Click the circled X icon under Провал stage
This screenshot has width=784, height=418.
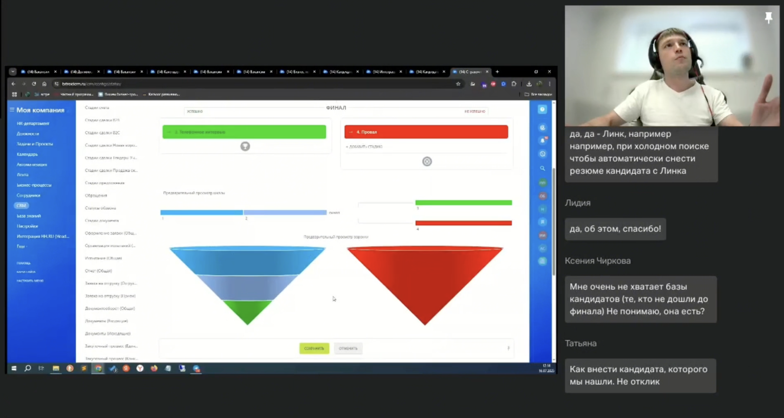tap(427, 161)
